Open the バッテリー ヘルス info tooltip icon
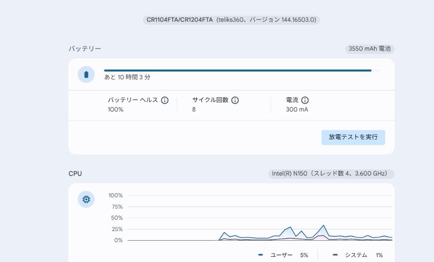434x262 pixels. pos(165,100)
